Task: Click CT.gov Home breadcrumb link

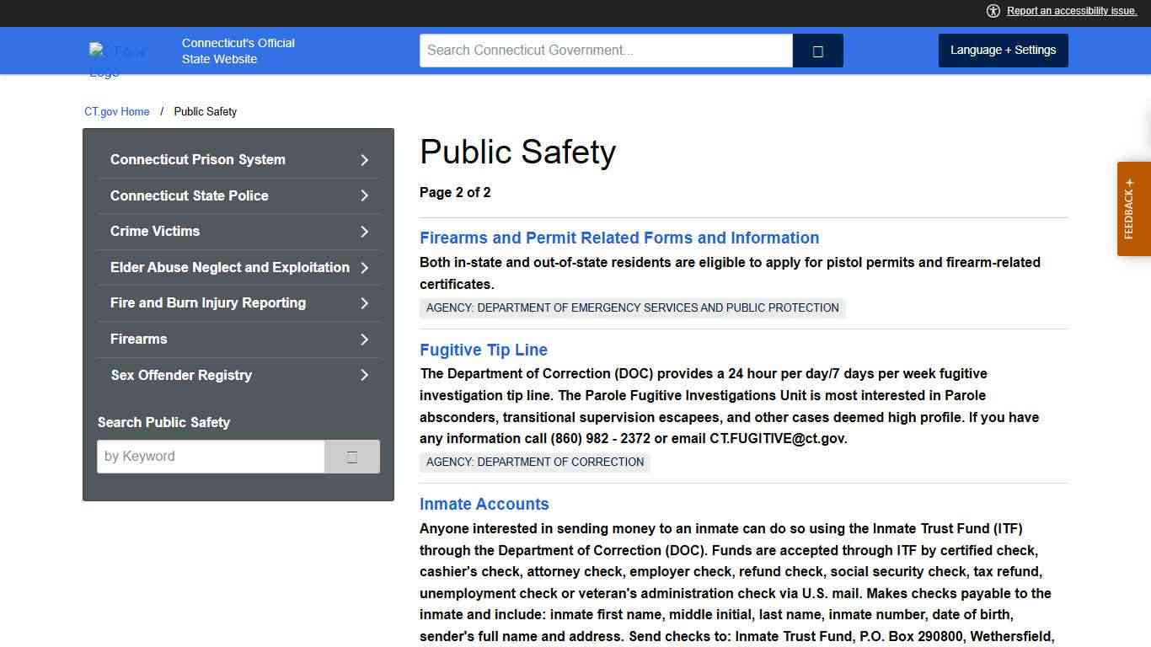Action: coord(116,111)
